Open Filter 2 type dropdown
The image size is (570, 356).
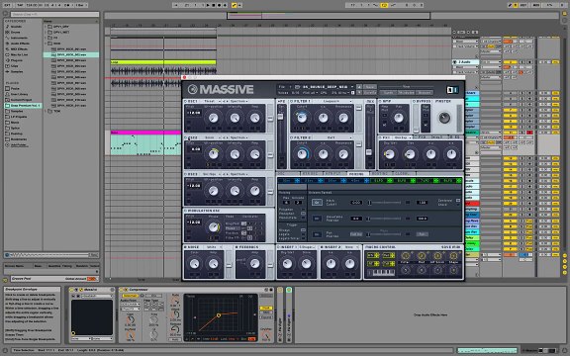333,137
